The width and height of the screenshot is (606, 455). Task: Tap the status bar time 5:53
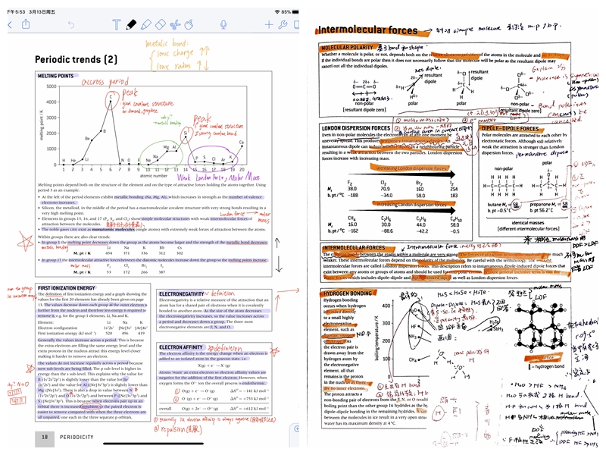pyautogui.click(x=16, y=12)
